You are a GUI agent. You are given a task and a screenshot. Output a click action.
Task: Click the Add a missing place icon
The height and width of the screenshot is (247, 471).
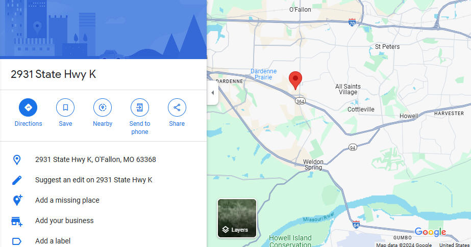(x=17, y=200)
